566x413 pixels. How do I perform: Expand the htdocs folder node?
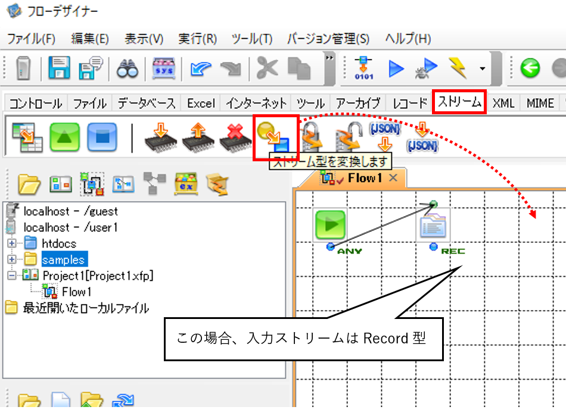(11, 243)
